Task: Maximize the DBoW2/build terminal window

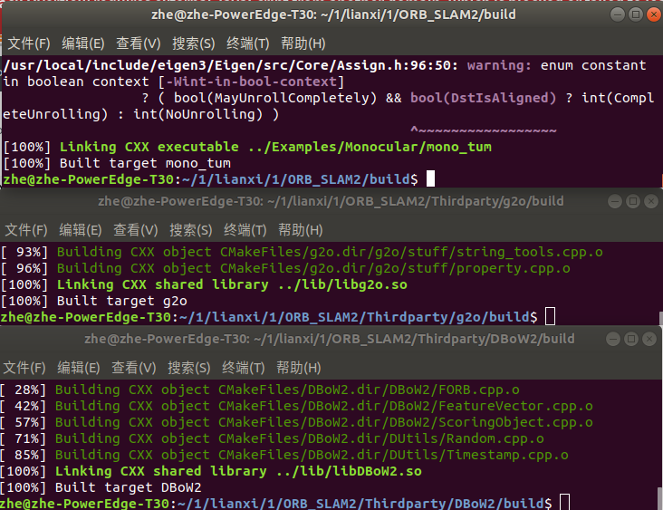Action: [631, 339]
